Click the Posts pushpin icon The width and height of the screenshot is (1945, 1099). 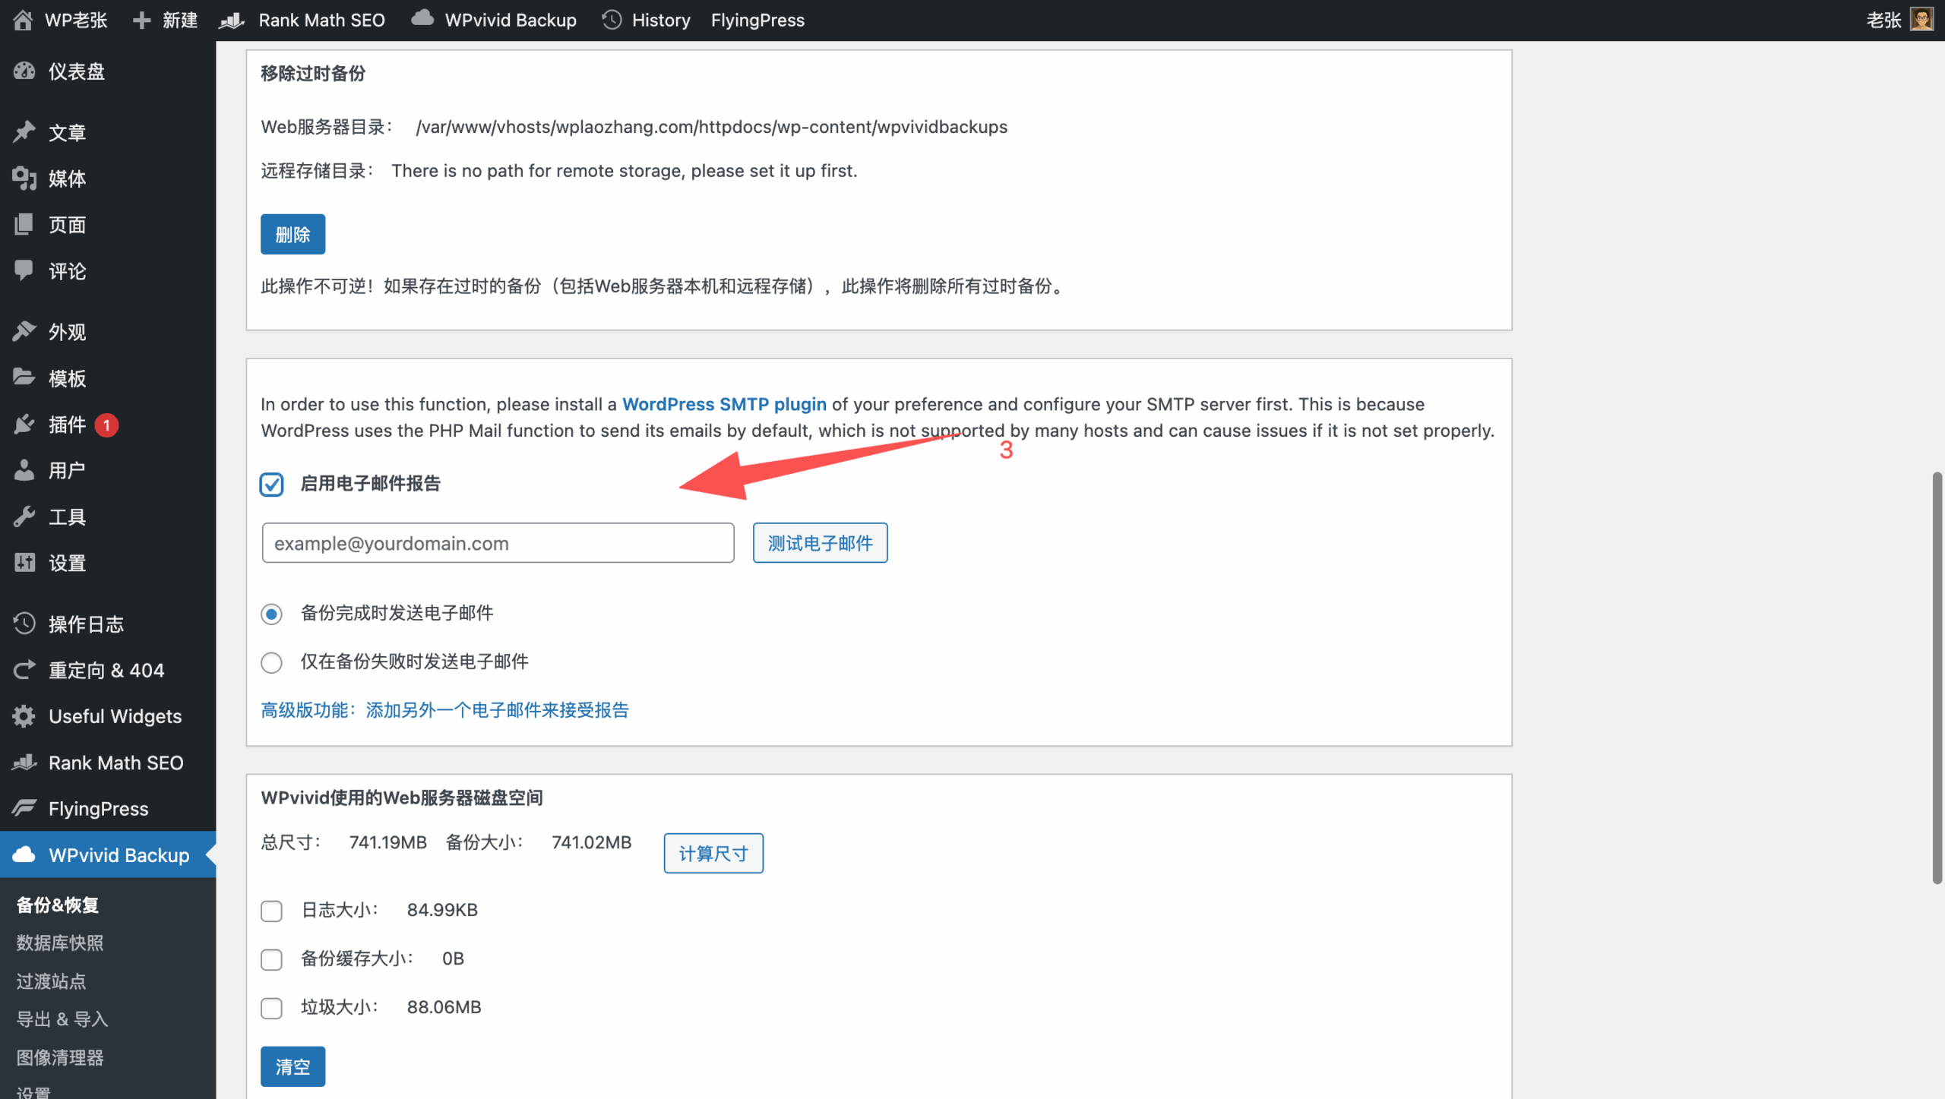pos(24,132)
